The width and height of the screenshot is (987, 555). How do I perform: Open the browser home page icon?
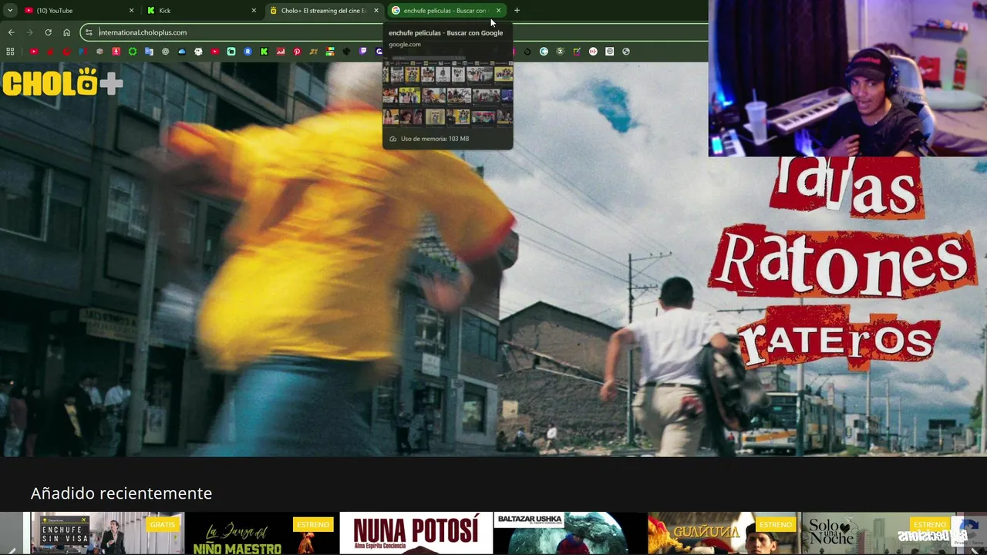point(66,32)
